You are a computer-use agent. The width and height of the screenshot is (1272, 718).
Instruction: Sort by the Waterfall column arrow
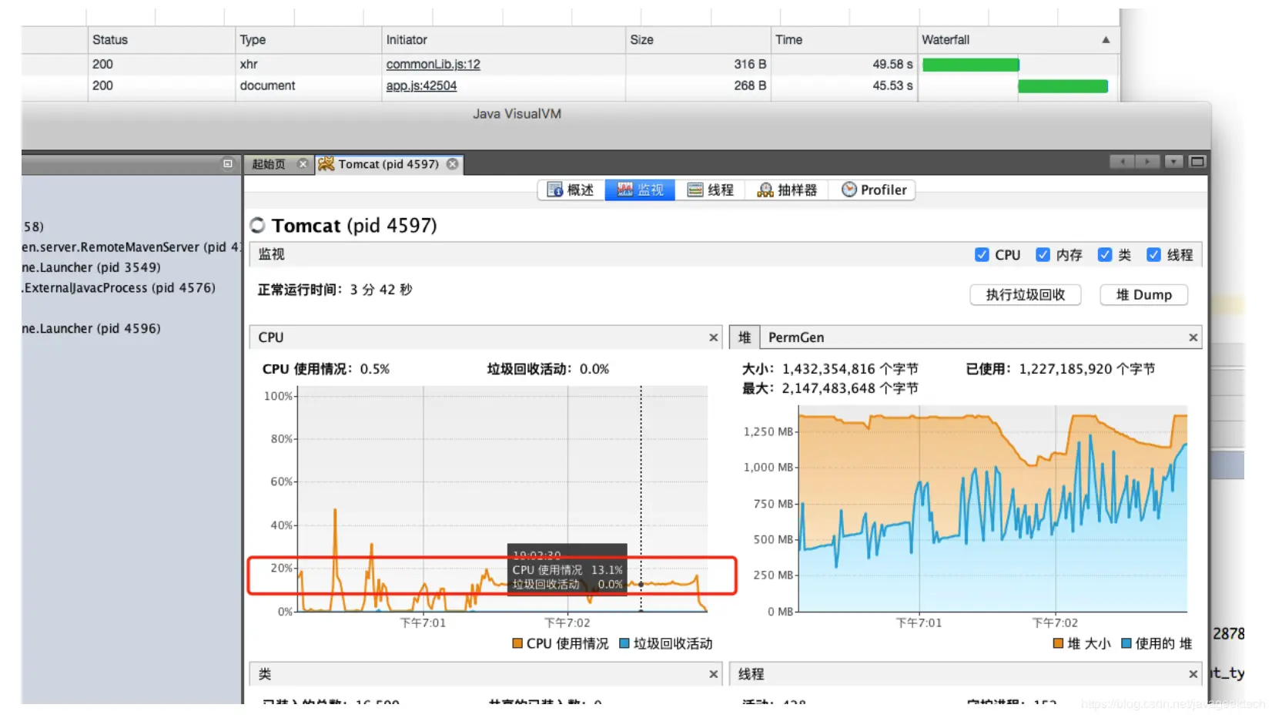coord(1106,40)
